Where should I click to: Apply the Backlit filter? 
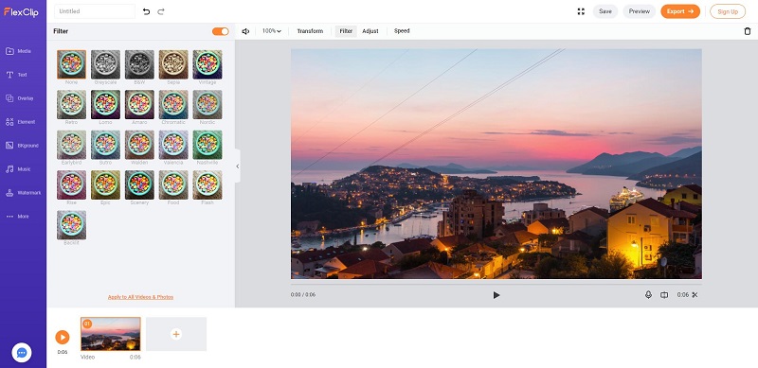72,224
